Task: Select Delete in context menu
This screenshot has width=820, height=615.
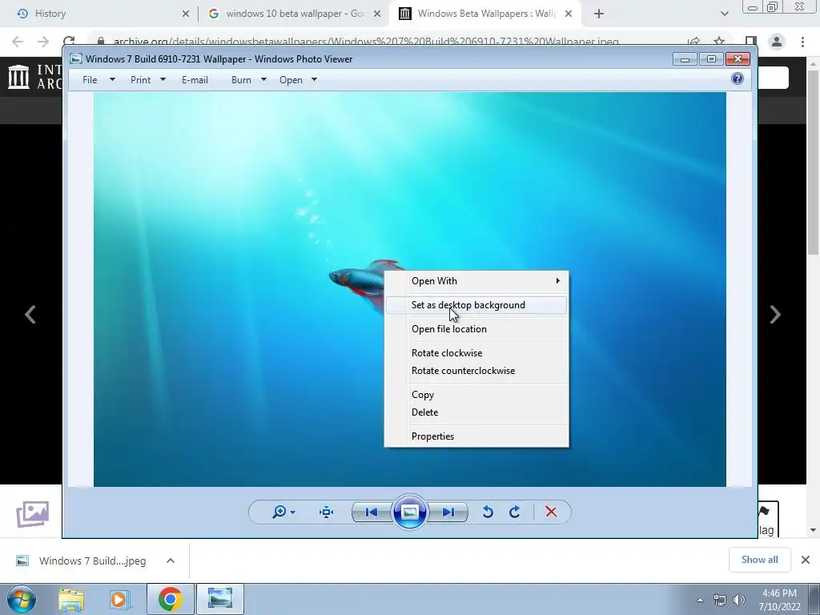Action: click(x=476, y=412)
